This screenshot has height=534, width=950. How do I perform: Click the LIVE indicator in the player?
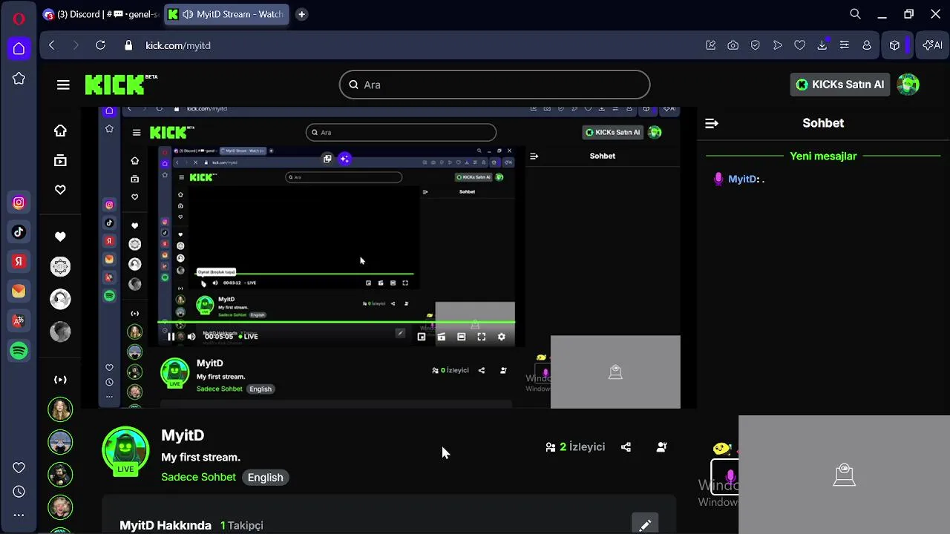(249, 337)
